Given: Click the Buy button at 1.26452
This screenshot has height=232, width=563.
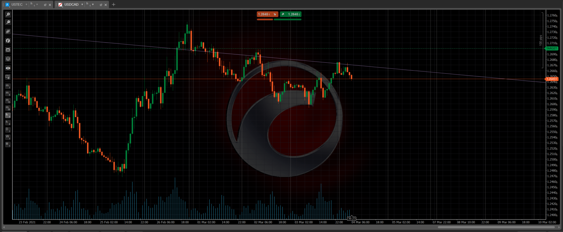Looking at the screenshot, I should tap(291, 14).
